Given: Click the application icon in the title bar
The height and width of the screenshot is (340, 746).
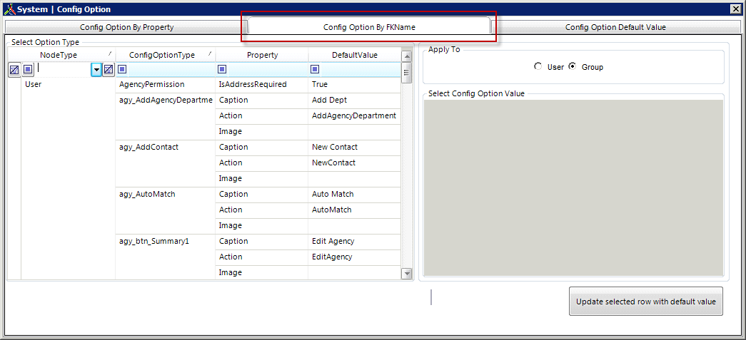Looking at the screenshot, I should tap(11, 9).
